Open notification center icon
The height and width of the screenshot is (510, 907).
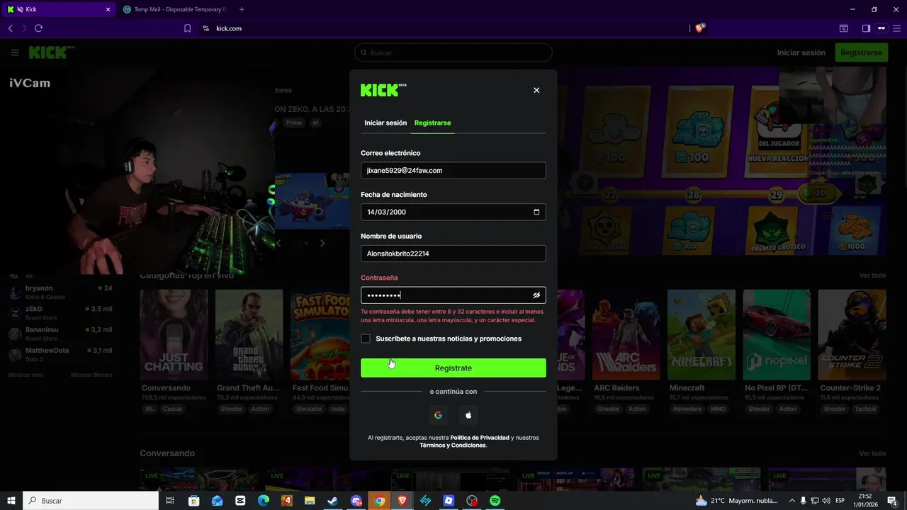(x=894, y=501)
